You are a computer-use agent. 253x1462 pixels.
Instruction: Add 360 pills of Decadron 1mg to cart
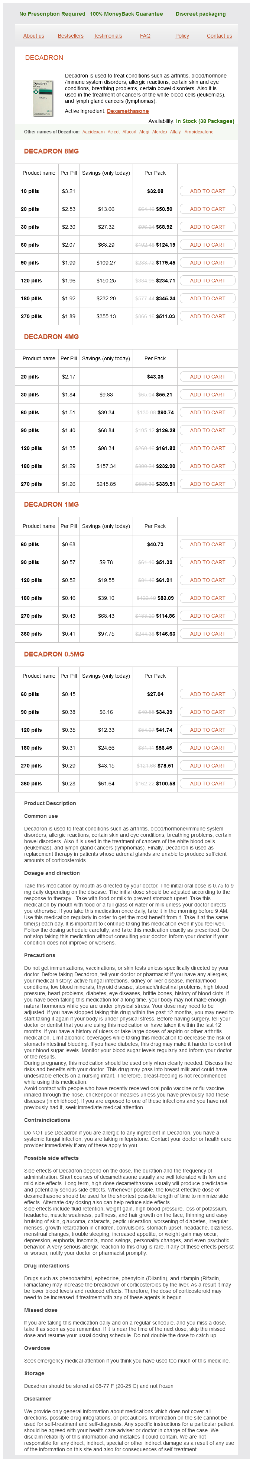click(207, 633)
